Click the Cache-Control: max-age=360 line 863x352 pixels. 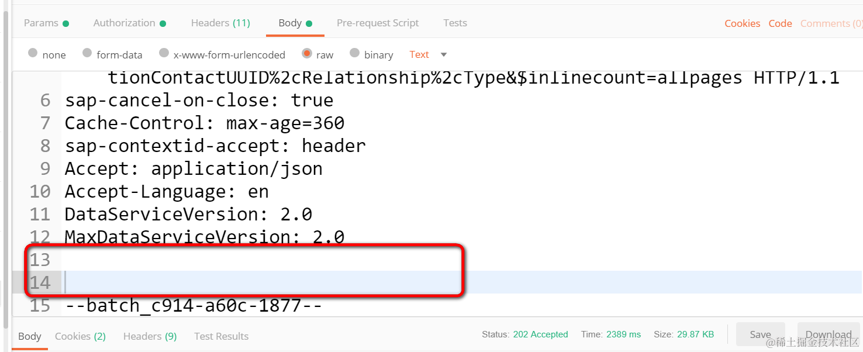click(x=205, y=123)
